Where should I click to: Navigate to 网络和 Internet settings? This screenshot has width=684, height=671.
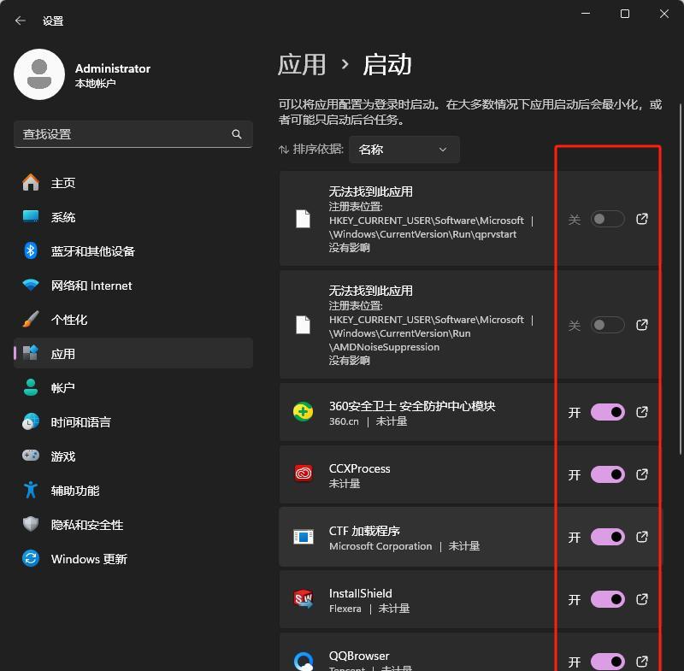[91, 285]
